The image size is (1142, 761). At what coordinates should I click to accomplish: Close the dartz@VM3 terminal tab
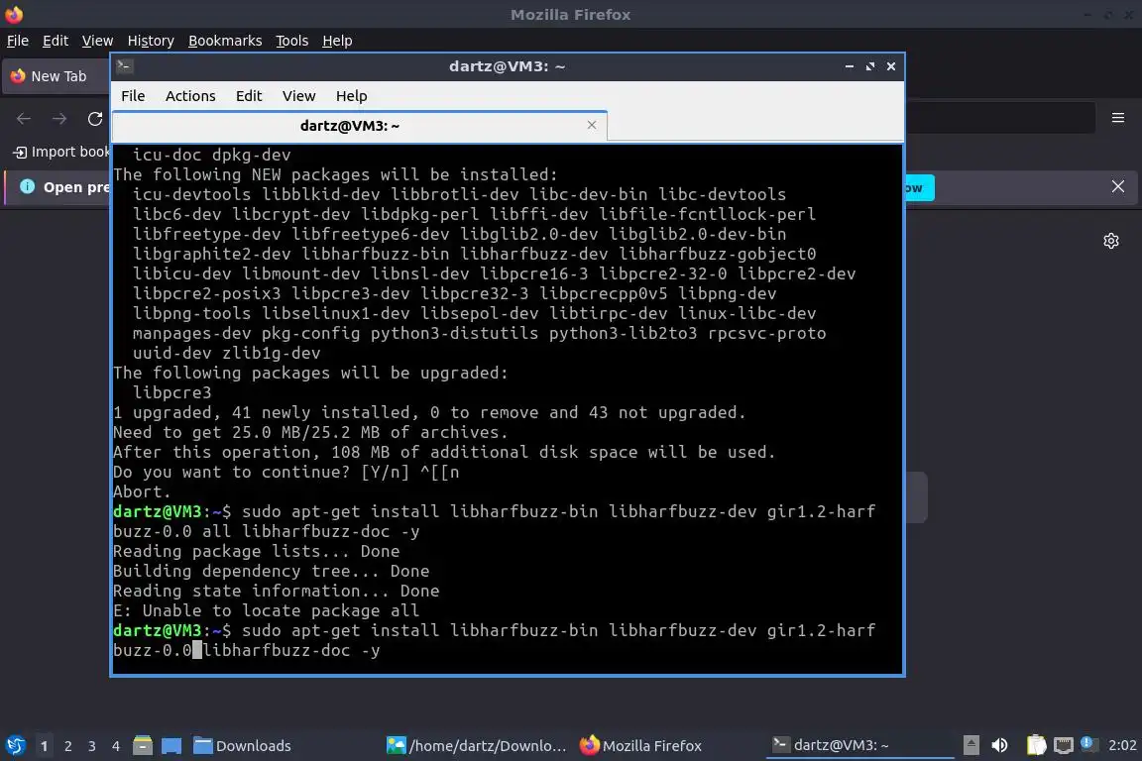click(x=592, y=125)
